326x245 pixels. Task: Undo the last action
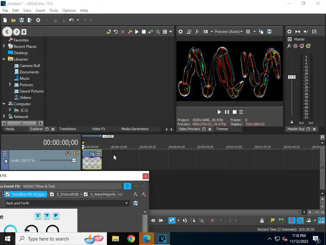pos(71,20)
